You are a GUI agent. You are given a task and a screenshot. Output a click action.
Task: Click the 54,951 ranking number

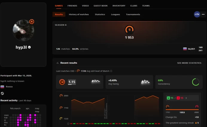coord(191,49)
